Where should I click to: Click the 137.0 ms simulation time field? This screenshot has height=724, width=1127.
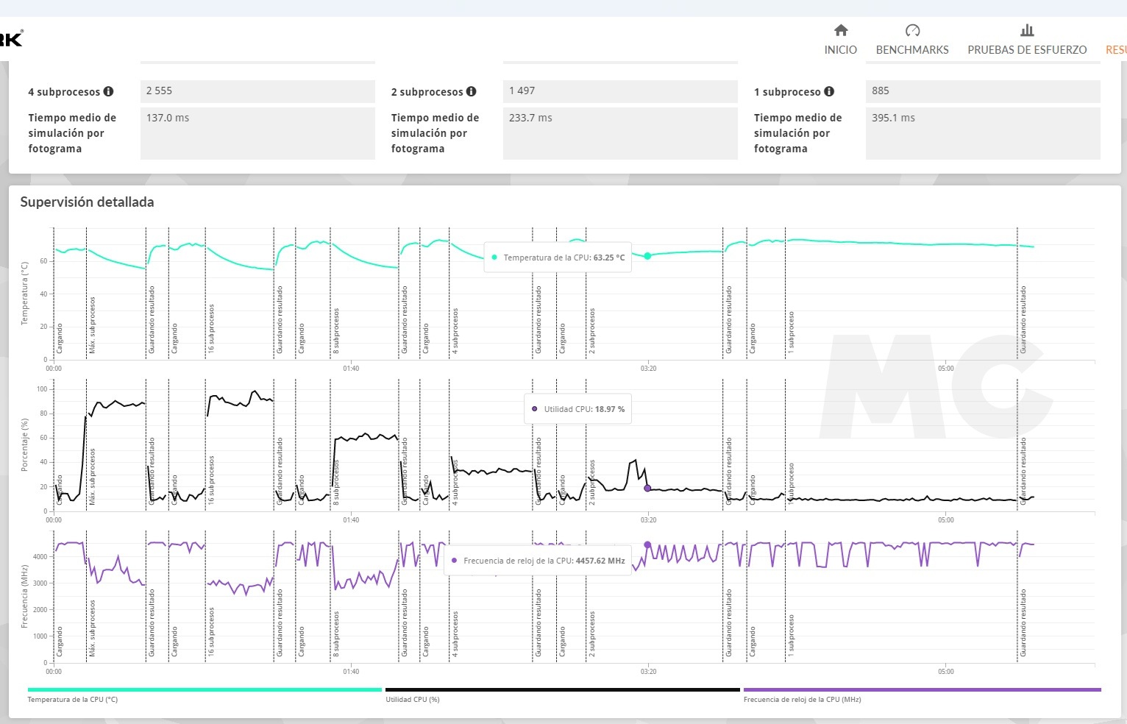[257, 133]
